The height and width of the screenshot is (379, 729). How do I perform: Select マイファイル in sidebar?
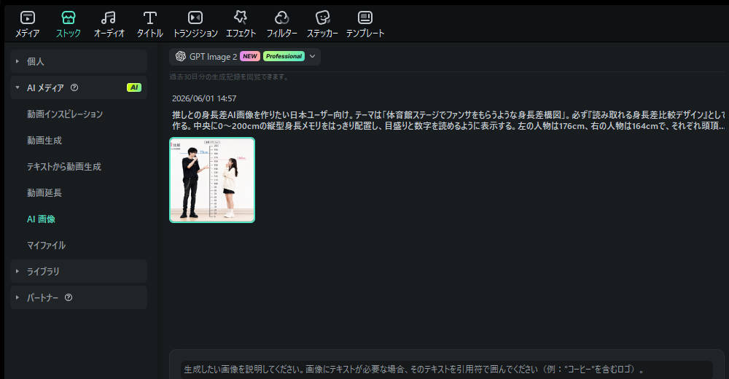pyautogui.click(x=46, y=245)
